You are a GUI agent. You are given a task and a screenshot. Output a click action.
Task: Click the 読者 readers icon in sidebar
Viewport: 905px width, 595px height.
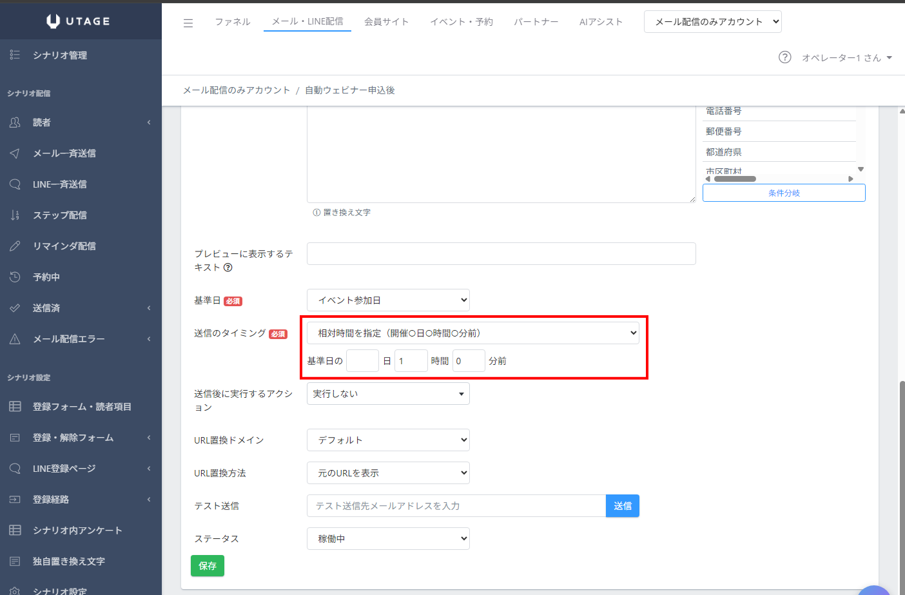tap(15, 122)
